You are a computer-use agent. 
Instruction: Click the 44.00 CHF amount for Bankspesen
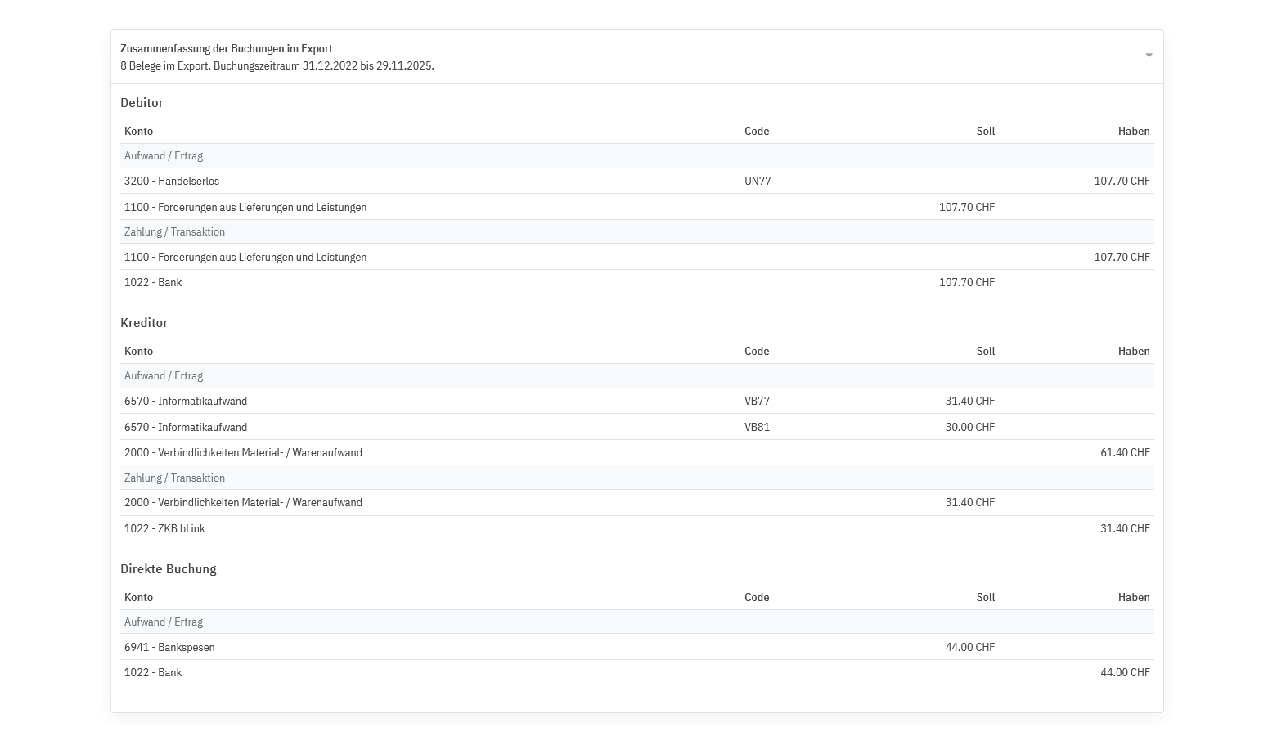969,648
